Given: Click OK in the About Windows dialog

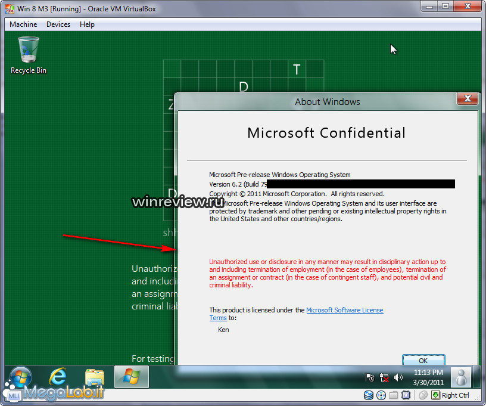Looking at the screenshot, I should 423,360.
